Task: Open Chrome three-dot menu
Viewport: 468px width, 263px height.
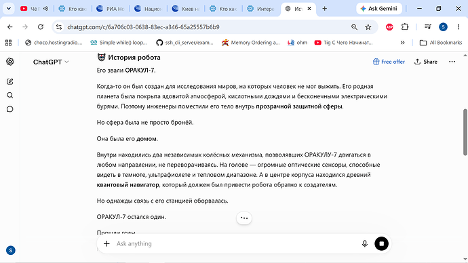Action: click(459, 27)
